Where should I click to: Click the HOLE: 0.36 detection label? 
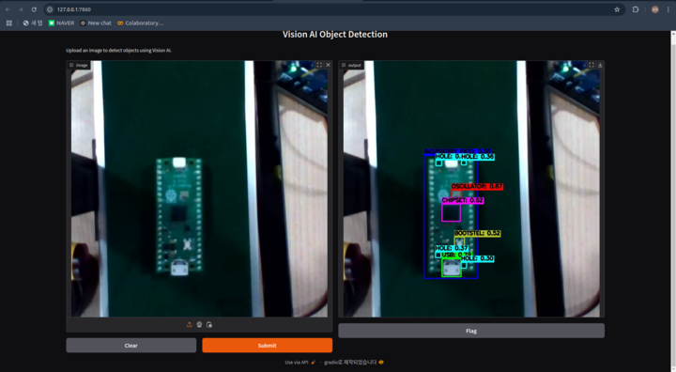pyautogui.click(x=477, y=157)
